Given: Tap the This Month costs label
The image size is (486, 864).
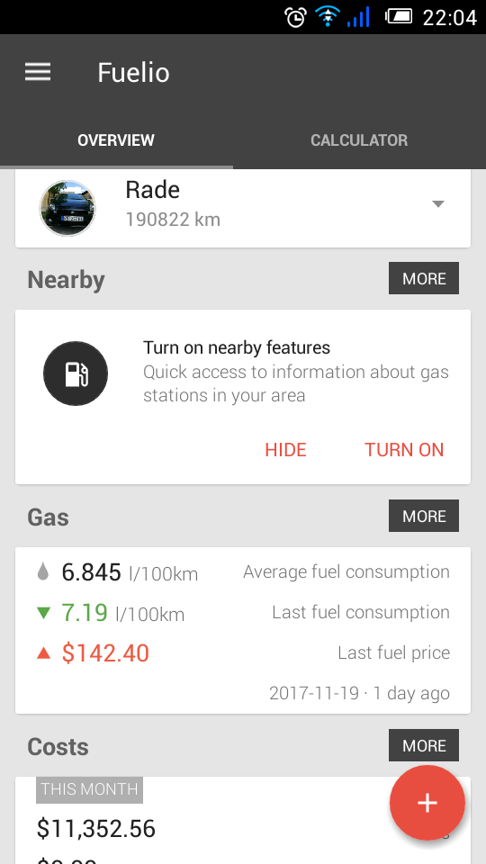Looking at the screenshot, I should click(89, 789).
